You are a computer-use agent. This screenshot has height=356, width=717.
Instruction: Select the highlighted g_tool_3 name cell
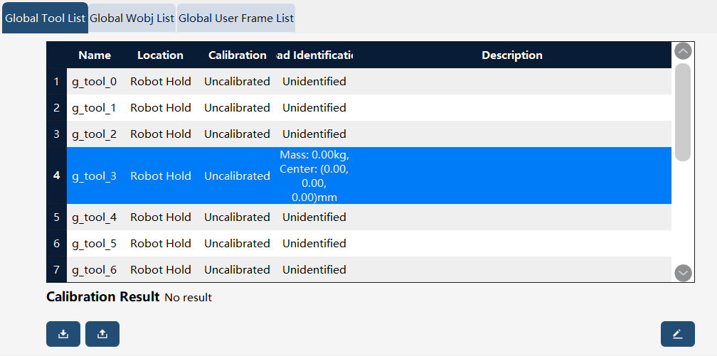(94, 176)
